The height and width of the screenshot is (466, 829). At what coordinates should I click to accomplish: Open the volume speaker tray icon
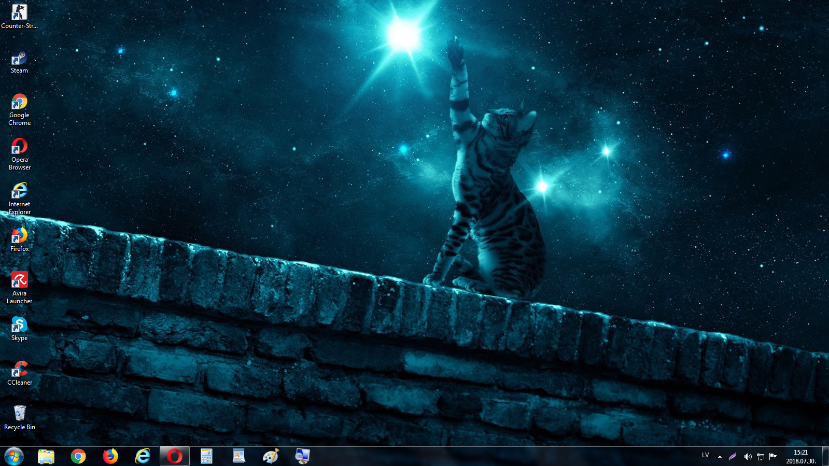click(x=747, y=457)
